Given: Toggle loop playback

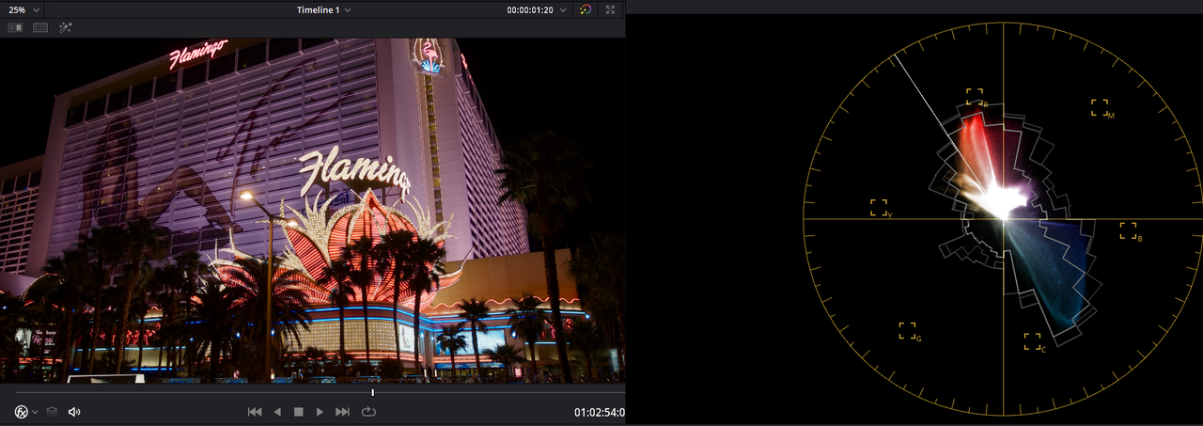Looking at the screenshot, I should (x=368, y=412).
